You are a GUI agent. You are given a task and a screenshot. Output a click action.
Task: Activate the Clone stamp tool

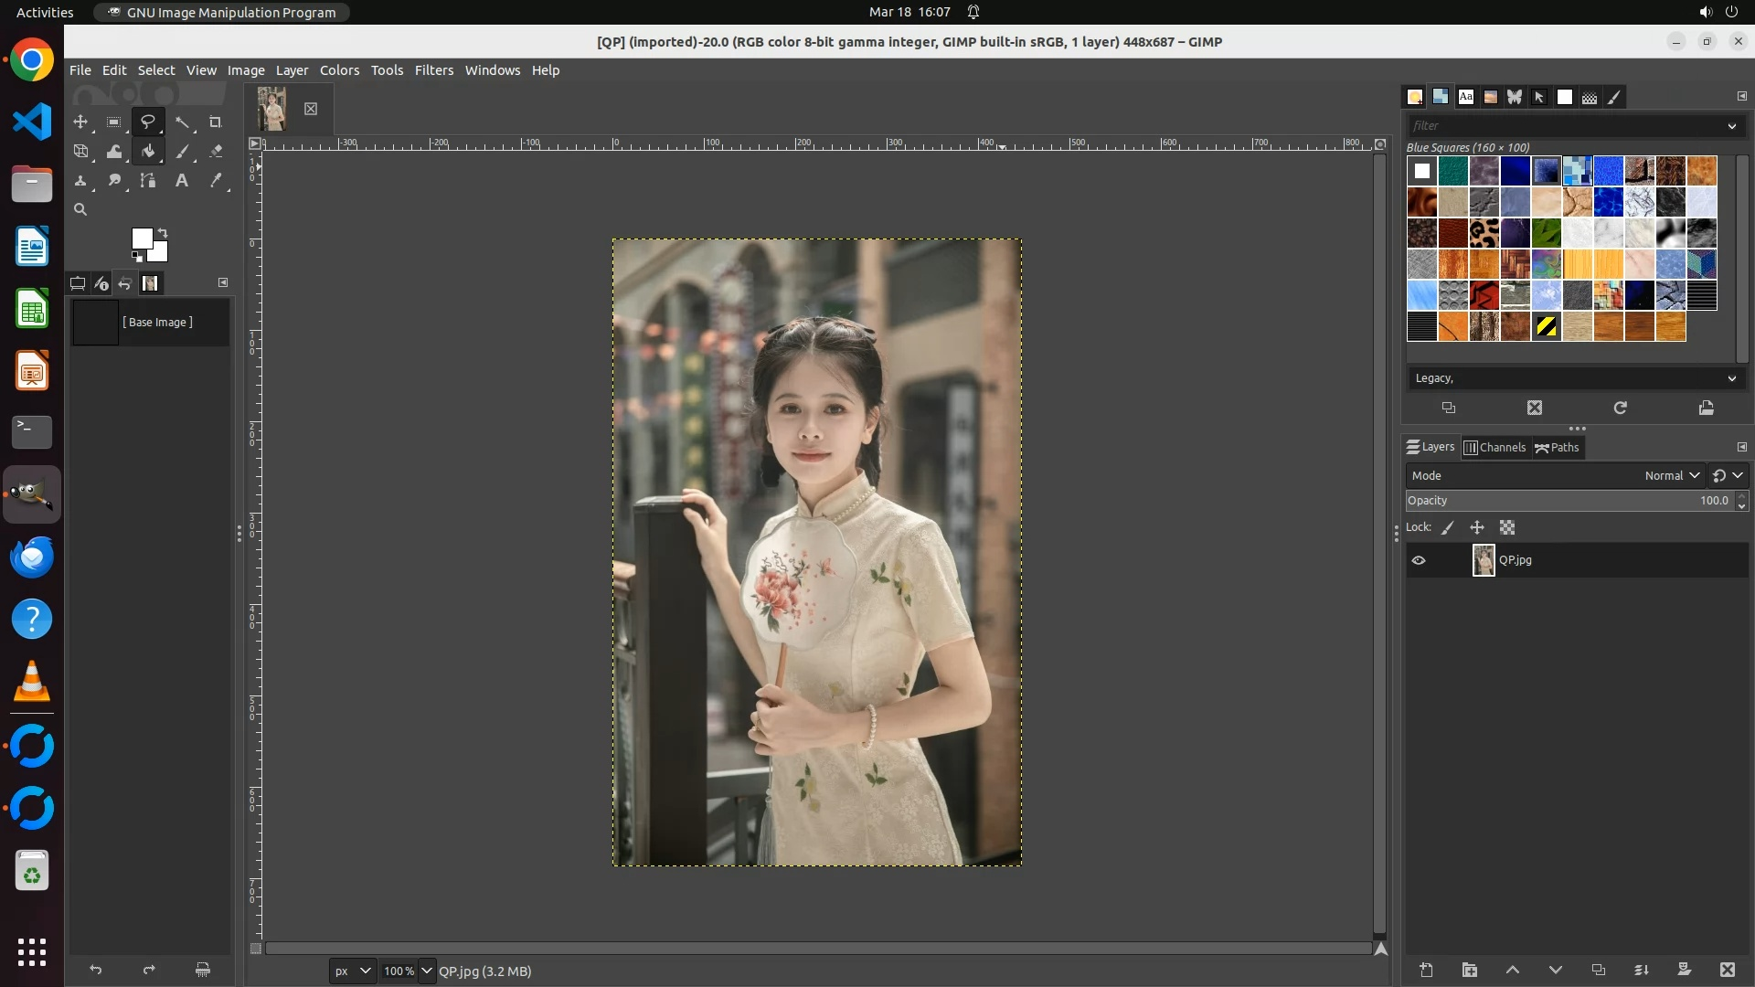coord(80,181)
